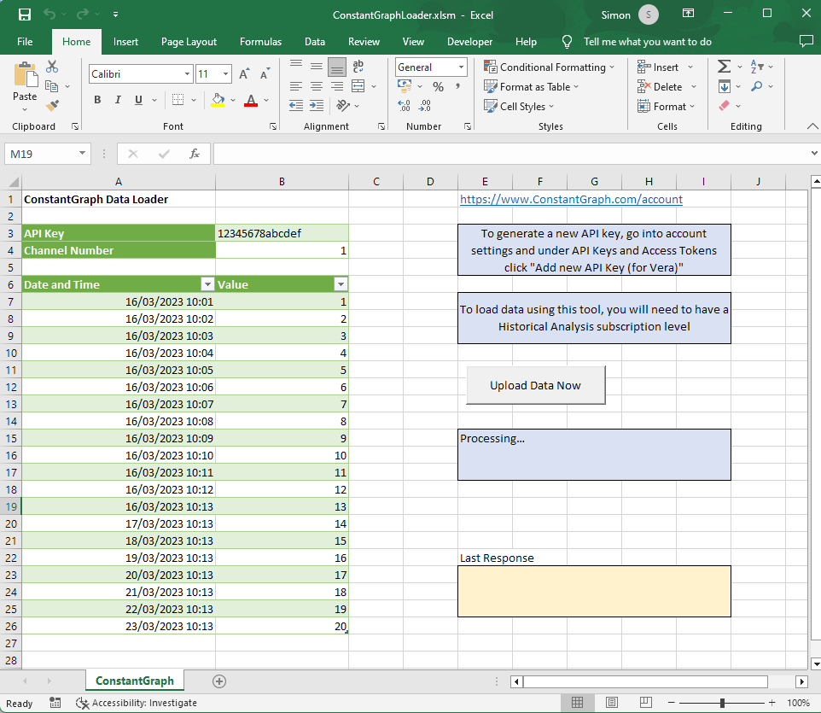Open the General number format dropdown
Image resolution: width=821 pixels, height=713 pixels.
tap(461, 67)
